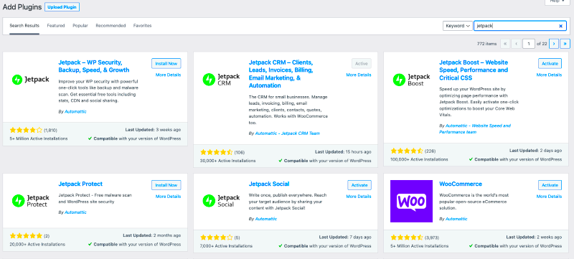Click the star rating of Jetpack WP Security

point(26,130)
